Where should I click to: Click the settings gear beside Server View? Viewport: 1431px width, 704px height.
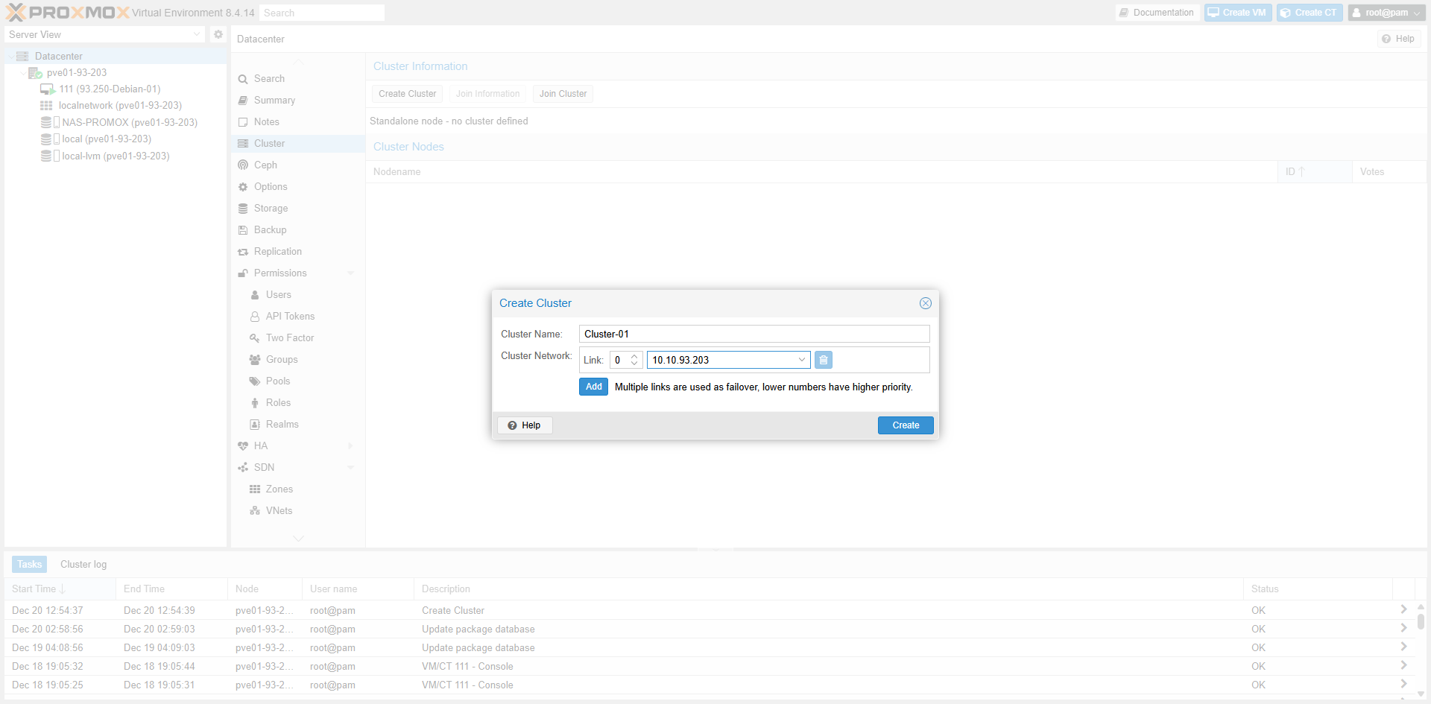(218, 34)
